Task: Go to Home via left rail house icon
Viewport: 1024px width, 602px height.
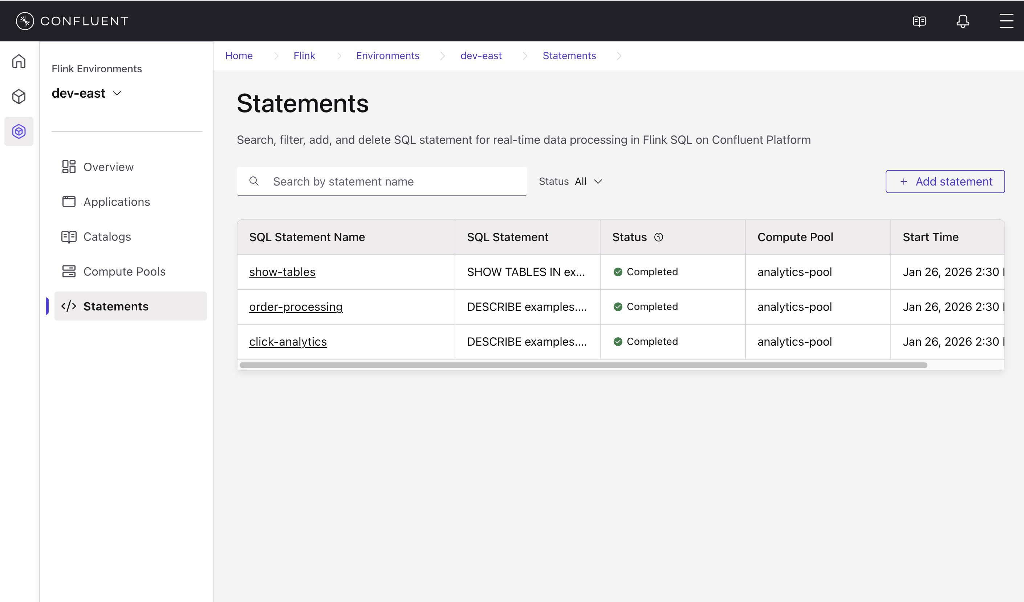Action: [x=19, y=61]
